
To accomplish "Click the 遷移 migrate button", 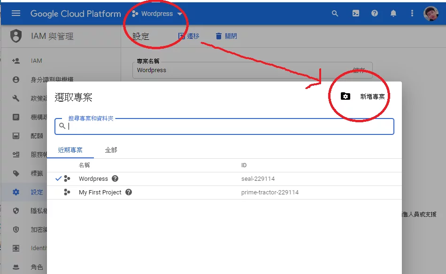I will 189,36.
